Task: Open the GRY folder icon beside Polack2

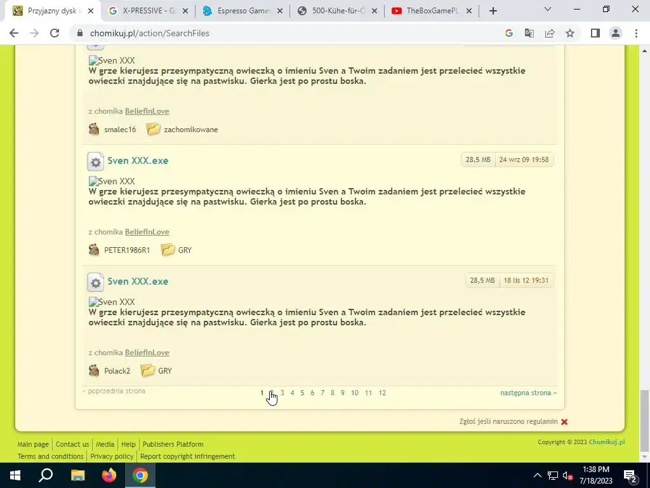Action: point(147,370)
